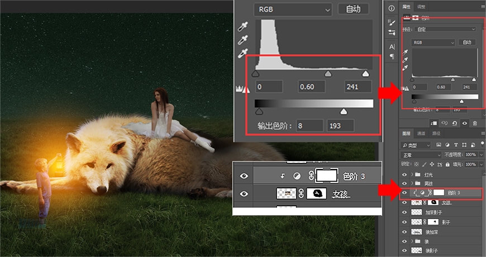
Task: Open the Info panel icon
Action: click(392, 8)
